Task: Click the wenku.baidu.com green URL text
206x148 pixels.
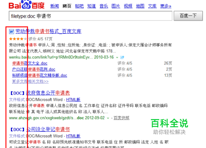Action: tap(51, 57)
